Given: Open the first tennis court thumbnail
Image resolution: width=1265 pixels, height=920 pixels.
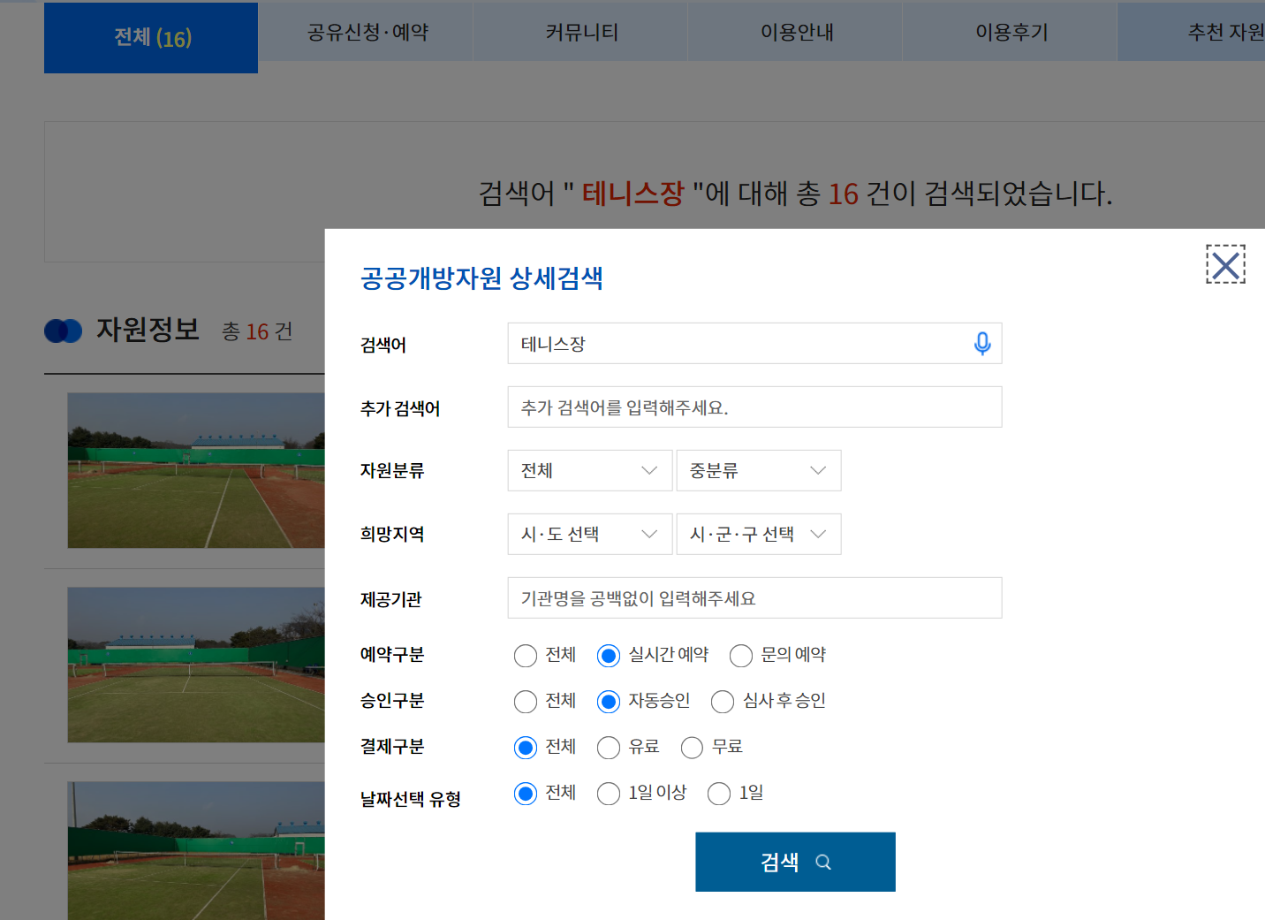Looking at the screenshot, I should pos(196,471).
